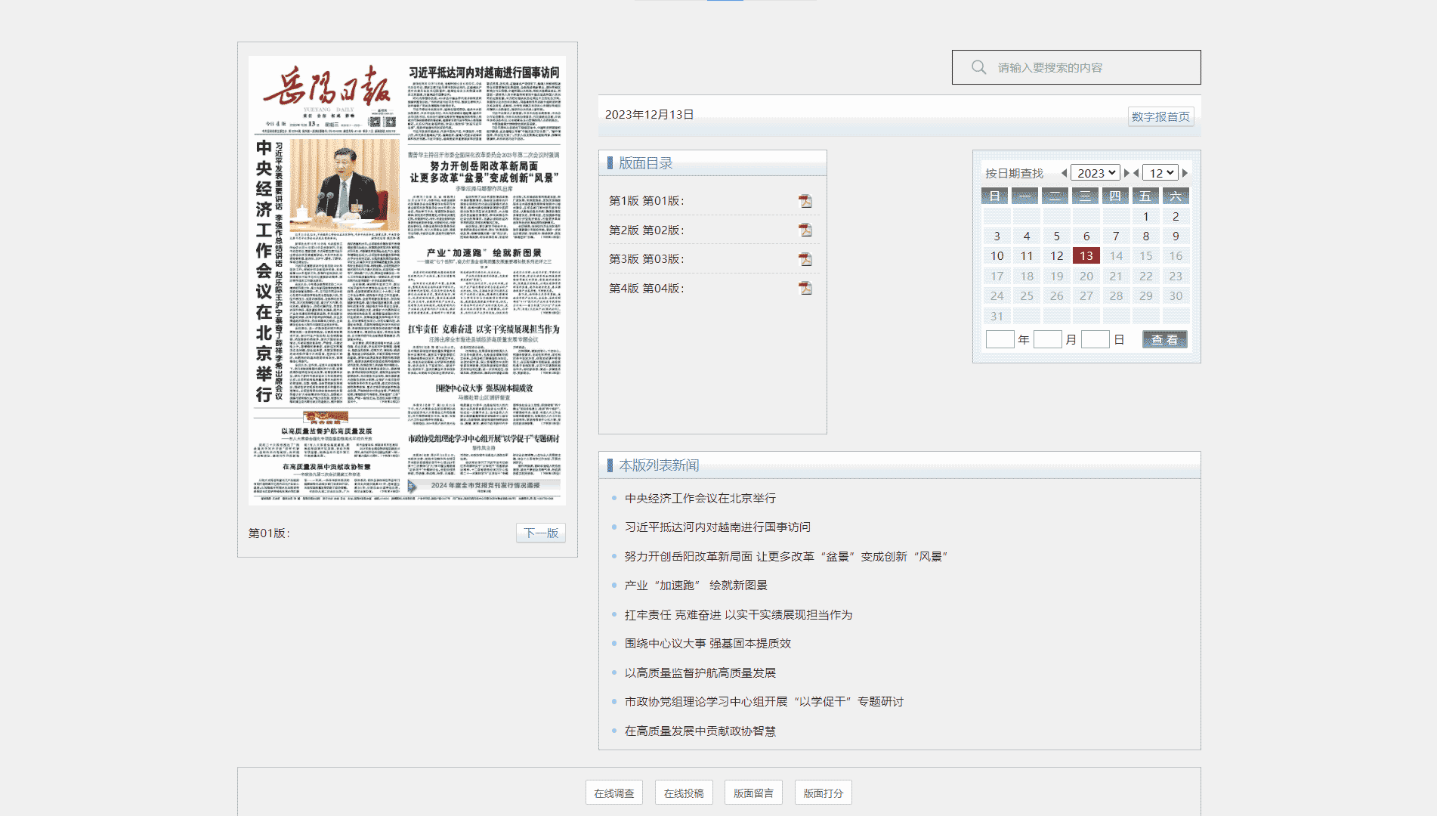Select calendar date 1
Image resolution: width=1437 pixels, height=816 pixels.
coord(1146,216)
